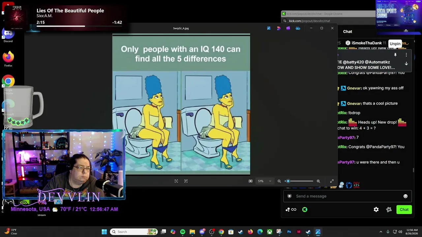Open the 12:56 AM clock and calendar
This screenshot has height=237, width=422.
412,232
